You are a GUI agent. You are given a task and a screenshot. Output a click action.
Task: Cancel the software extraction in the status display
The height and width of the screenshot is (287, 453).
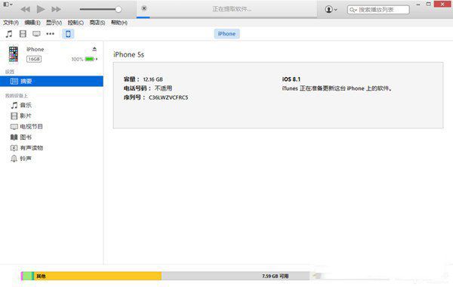point(144,8)
